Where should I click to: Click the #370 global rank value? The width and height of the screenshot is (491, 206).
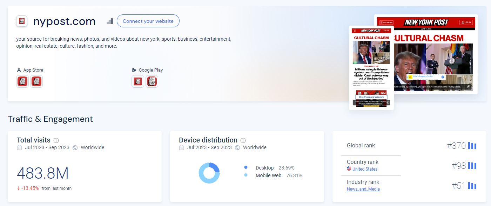coord(456,146)
